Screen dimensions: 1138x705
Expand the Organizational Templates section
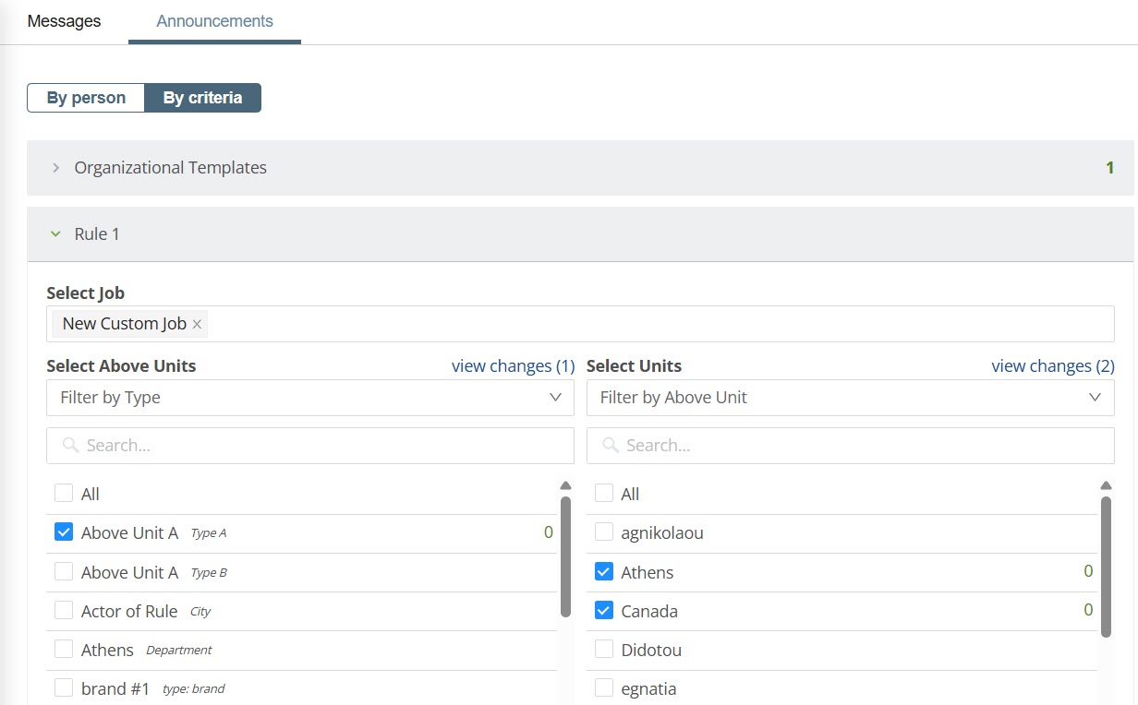point(56,168)
